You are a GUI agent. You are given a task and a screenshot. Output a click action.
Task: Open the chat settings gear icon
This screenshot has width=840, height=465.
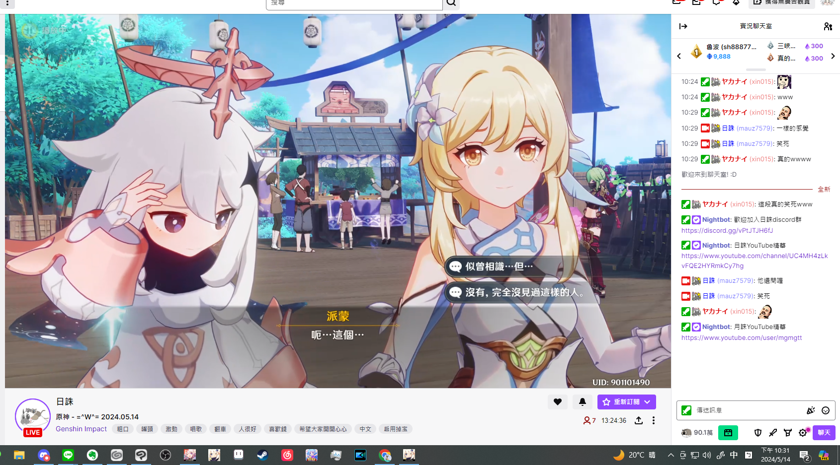point(803,433)
